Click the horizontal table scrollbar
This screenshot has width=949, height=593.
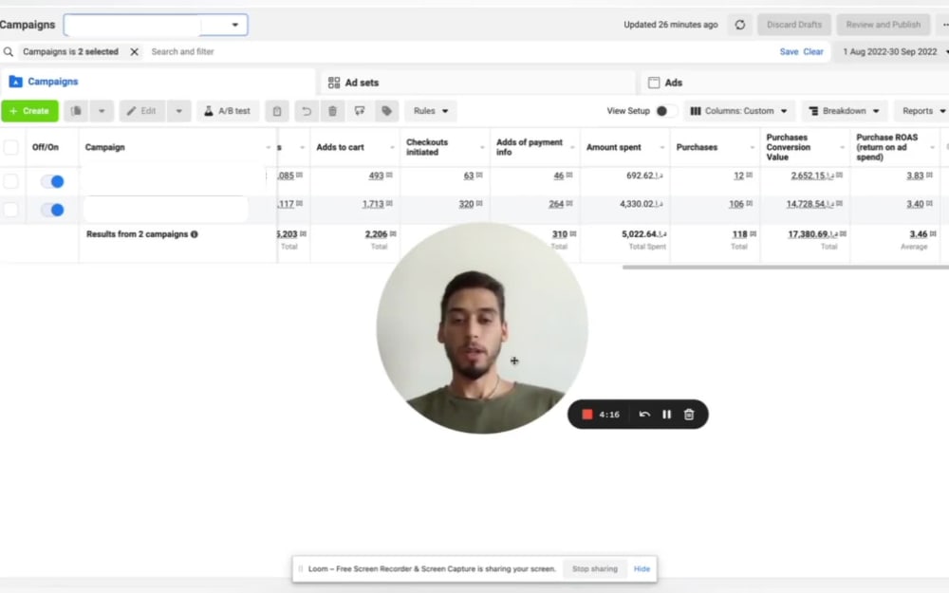click(x=786, y=267)
